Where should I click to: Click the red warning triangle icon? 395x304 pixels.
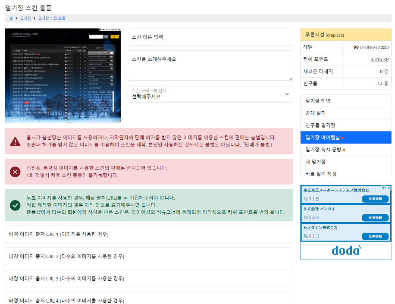pyautogui.click(x=15, y=141)
